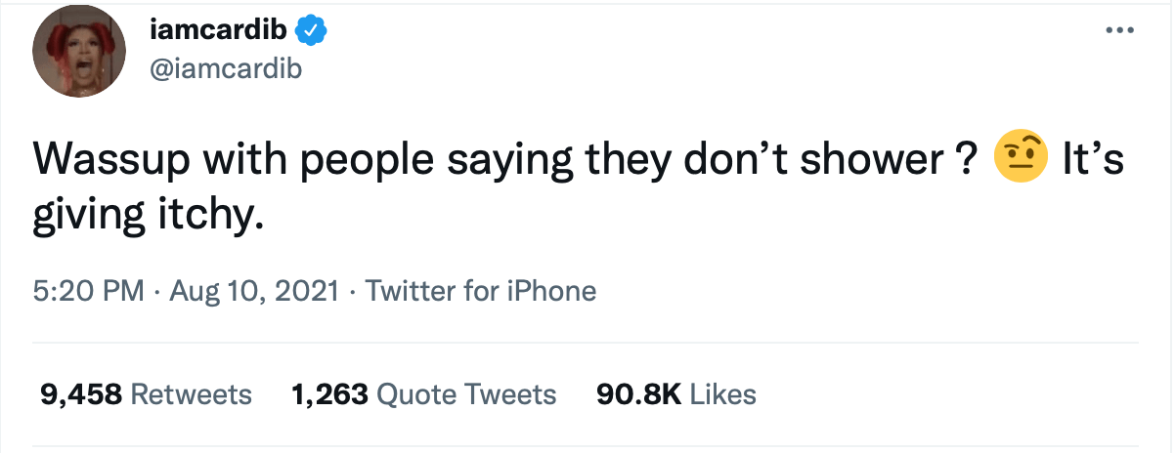
Task: Show the 1,263 Quote Tweets
Action: [x=423, y=394]
